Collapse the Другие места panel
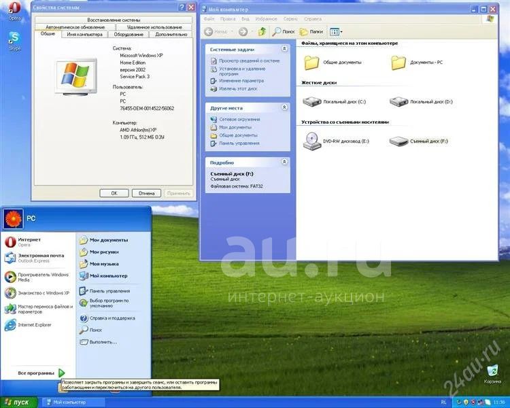This screenshot has height=408, width=510. point(284,107)
